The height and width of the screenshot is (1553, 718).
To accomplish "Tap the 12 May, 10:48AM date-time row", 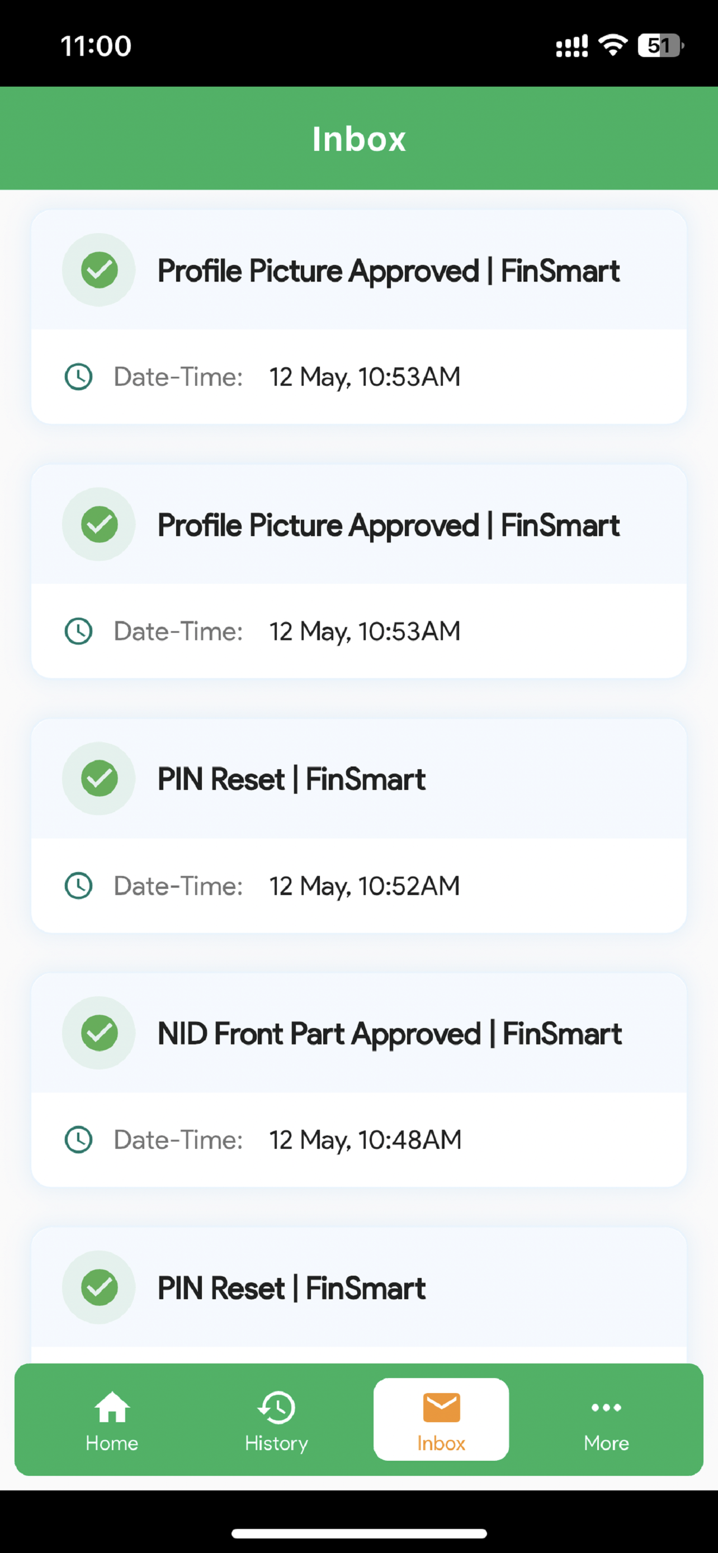I will 358,1139.
